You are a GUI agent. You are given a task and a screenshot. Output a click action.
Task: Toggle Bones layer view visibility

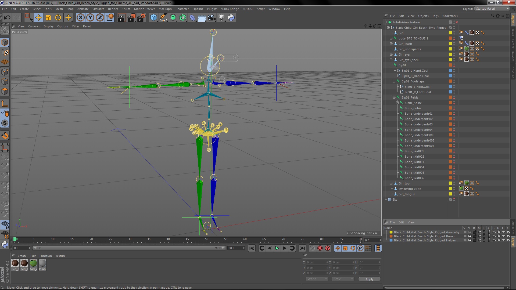tap(470, 236)
